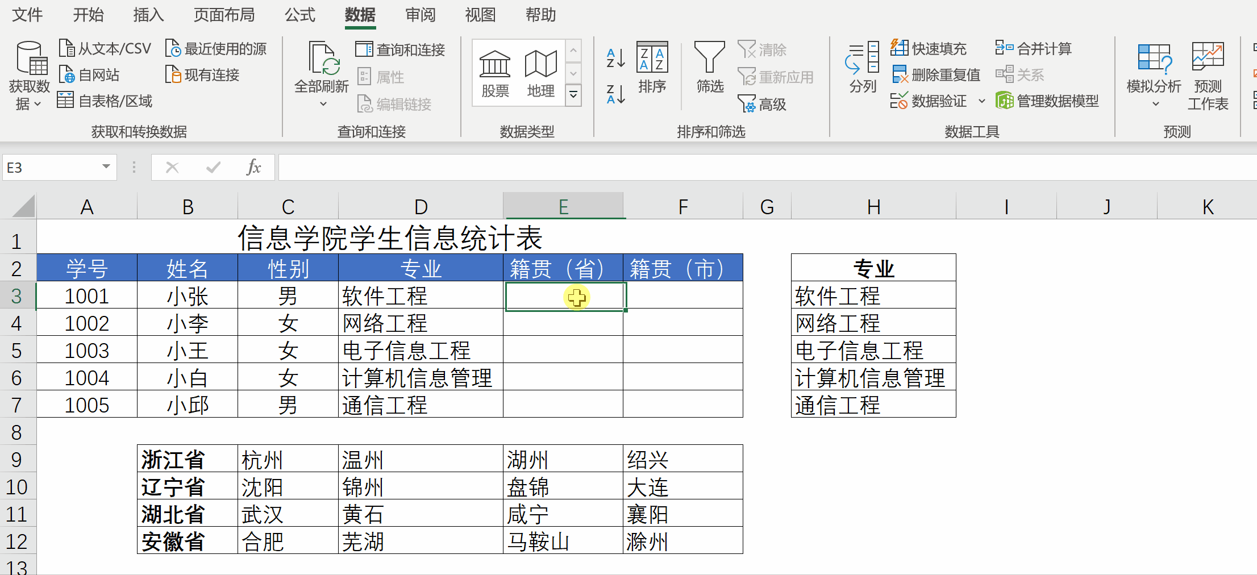Open the 帮助 tab
Viewport: 1257px width, 575px height.
(540, 15)
